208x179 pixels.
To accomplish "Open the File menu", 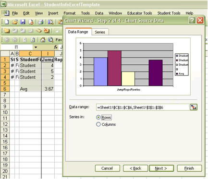I will pos(15,13).
